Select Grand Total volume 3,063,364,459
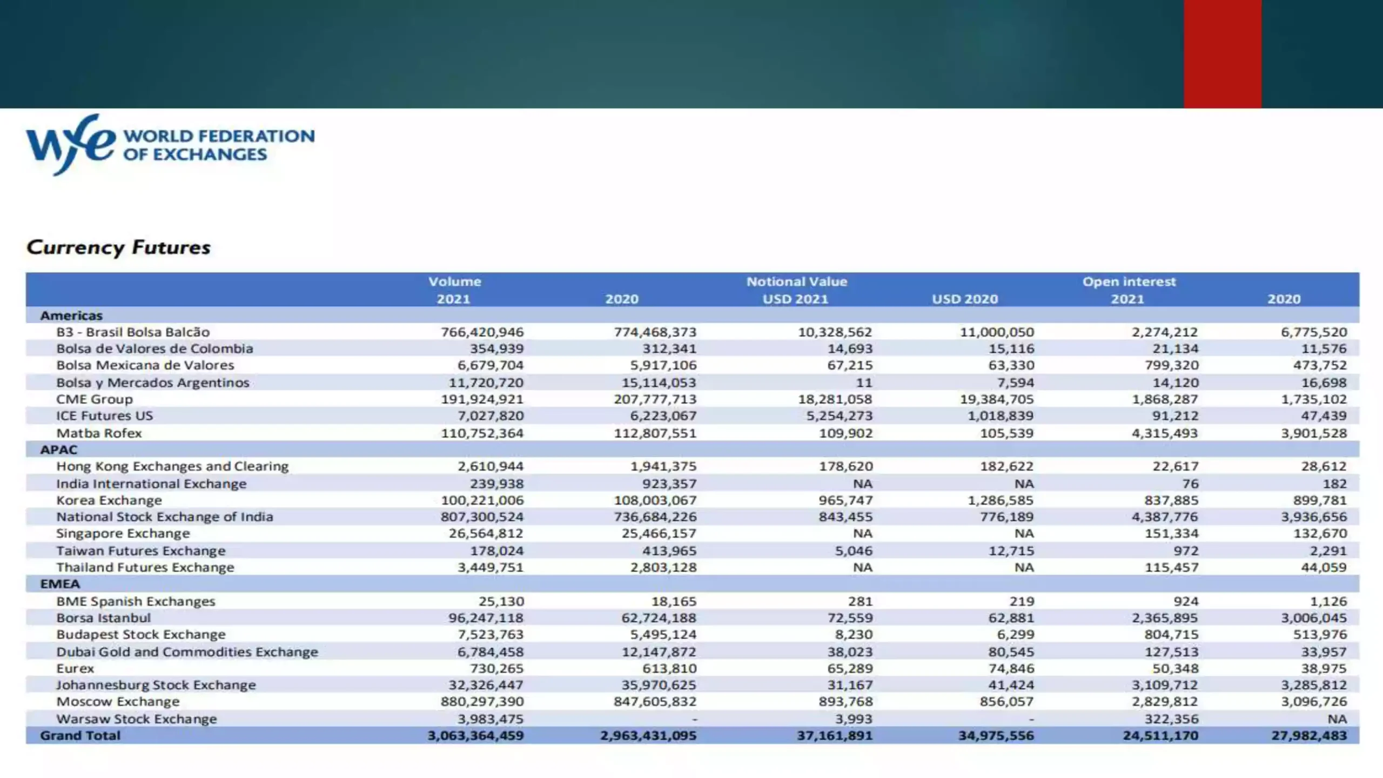 [475, 736]
